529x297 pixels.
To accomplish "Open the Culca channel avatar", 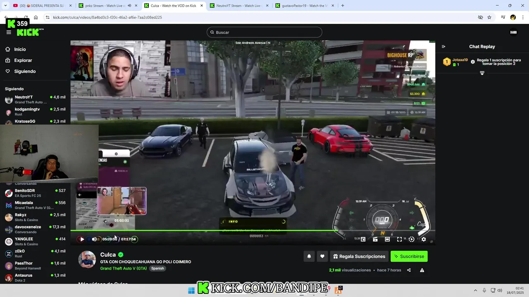I will [x=87, y=259].
